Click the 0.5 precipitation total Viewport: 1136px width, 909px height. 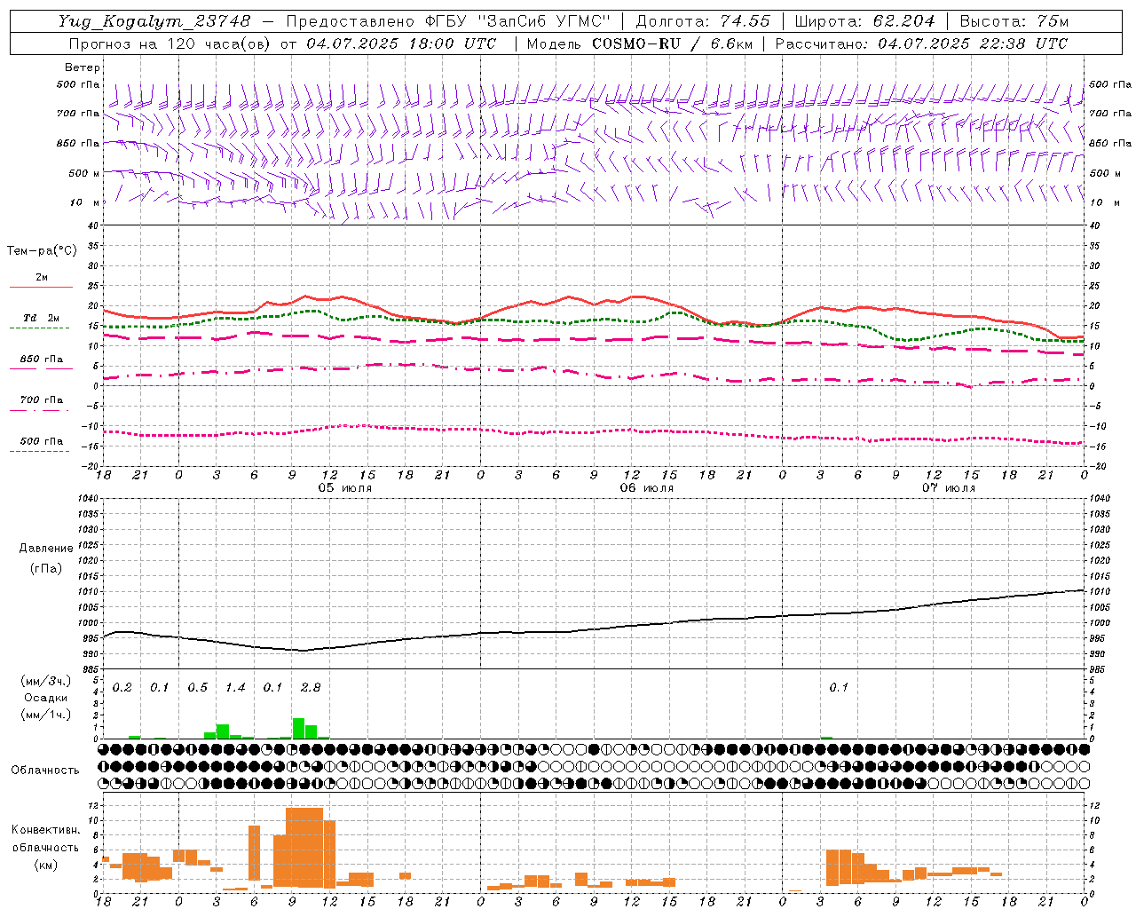198,688
